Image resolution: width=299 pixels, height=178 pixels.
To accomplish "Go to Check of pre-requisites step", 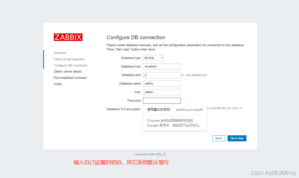I will (x=69, y=59).
